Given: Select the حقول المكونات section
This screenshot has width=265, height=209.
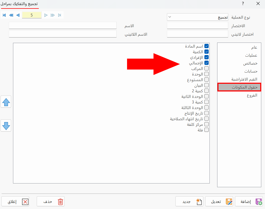Looking at the screenshot, I should coord(239,87).
